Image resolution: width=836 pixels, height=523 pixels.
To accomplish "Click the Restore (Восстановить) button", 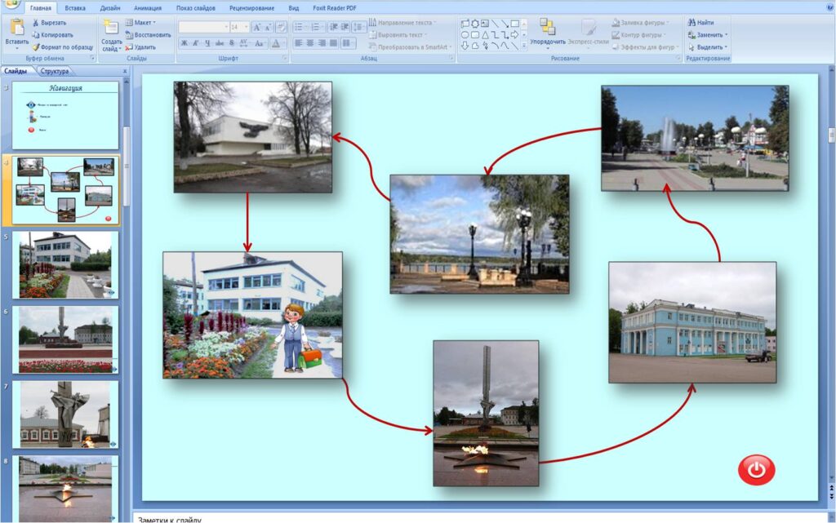I will click(148, 35).
